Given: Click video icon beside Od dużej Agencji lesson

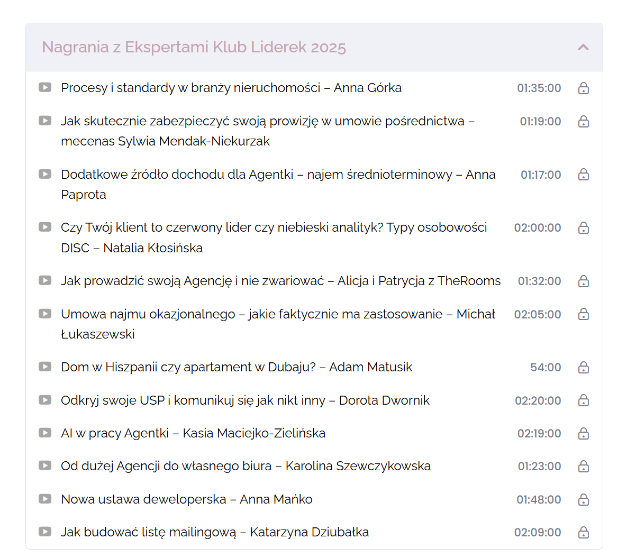Looking at the screenshot, I should [x=45, y=465].
